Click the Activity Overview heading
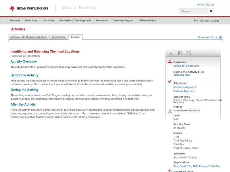 pos(24,62)
